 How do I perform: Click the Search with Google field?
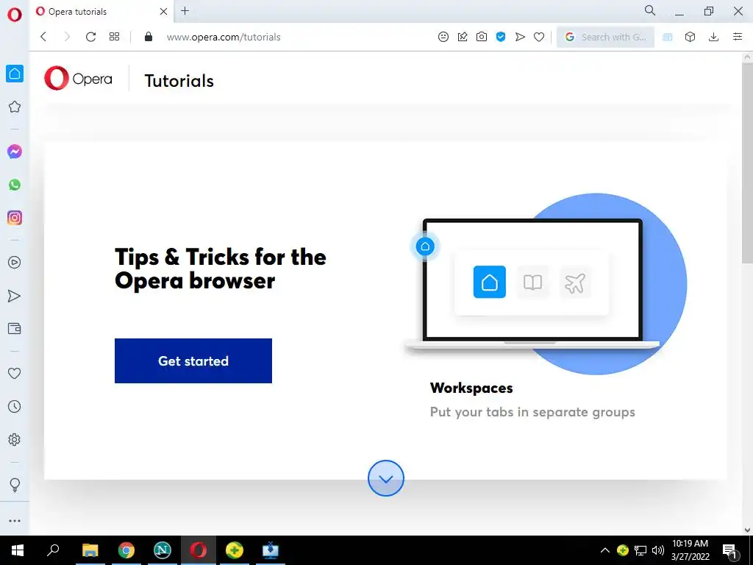605,37
